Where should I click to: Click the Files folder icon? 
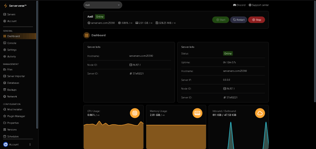coord(5,69)
